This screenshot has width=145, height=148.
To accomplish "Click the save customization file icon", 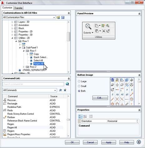I will (63, 18).
